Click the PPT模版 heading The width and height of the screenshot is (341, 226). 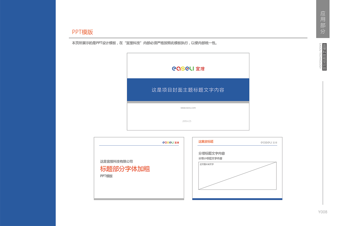[x=83, y=32]
